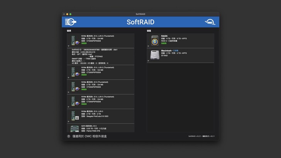
Task: Expand the Seagate FireCuda 510 SSD tile
Action: [68, 121]
